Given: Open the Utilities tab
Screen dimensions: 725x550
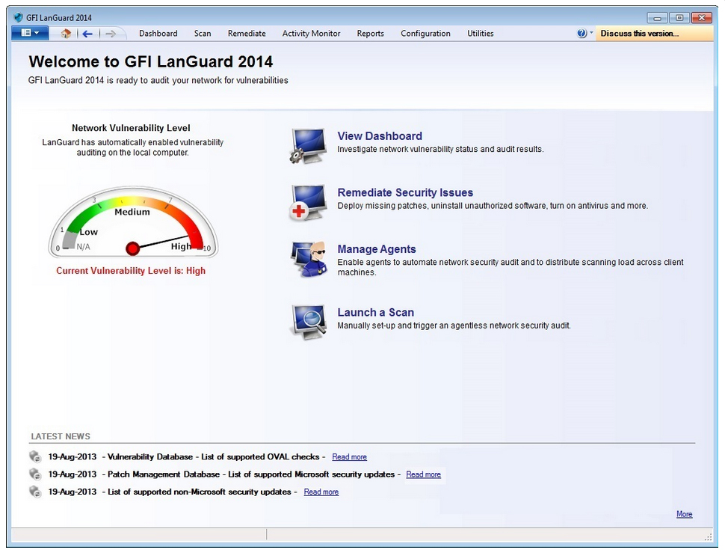Looking at the screenshot, I should [x=480, y=34].
